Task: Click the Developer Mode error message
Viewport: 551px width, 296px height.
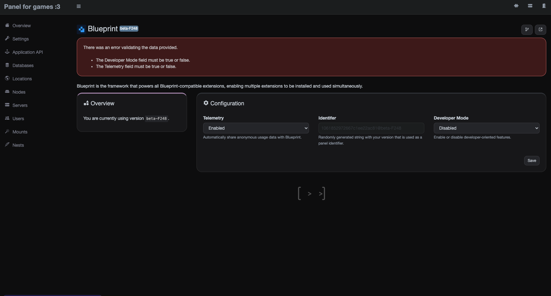Action: coord(143,60)
